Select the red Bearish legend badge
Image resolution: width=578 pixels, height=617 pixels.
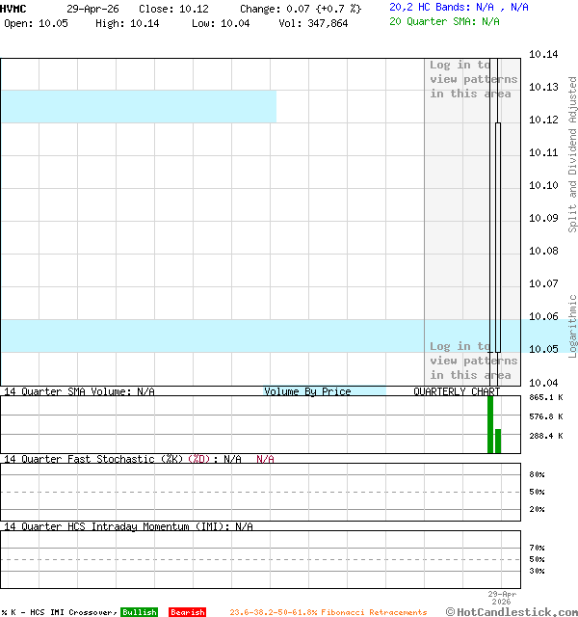(x=187, y=612)
